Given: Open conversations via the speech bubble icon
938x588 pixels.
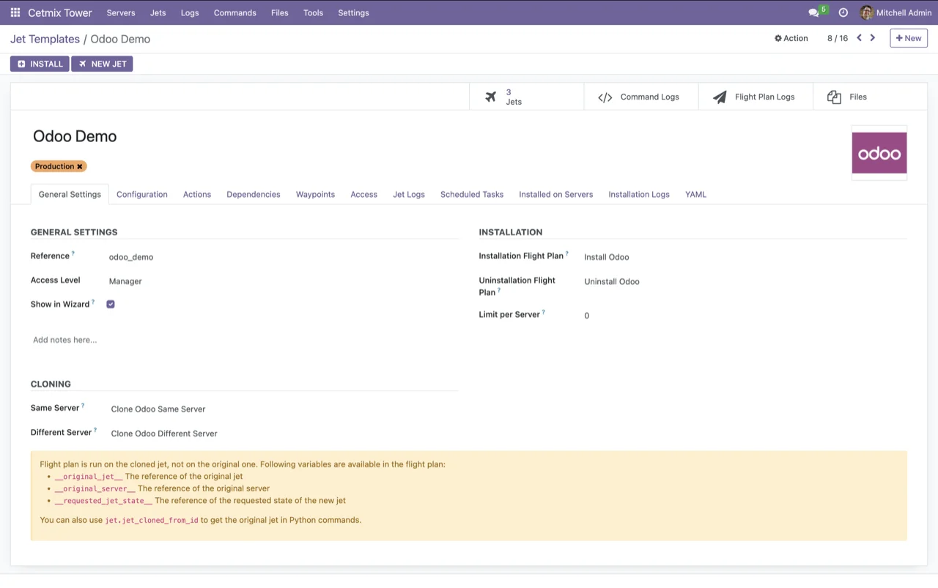Looking at the screenshot, I should coord(813,12).
